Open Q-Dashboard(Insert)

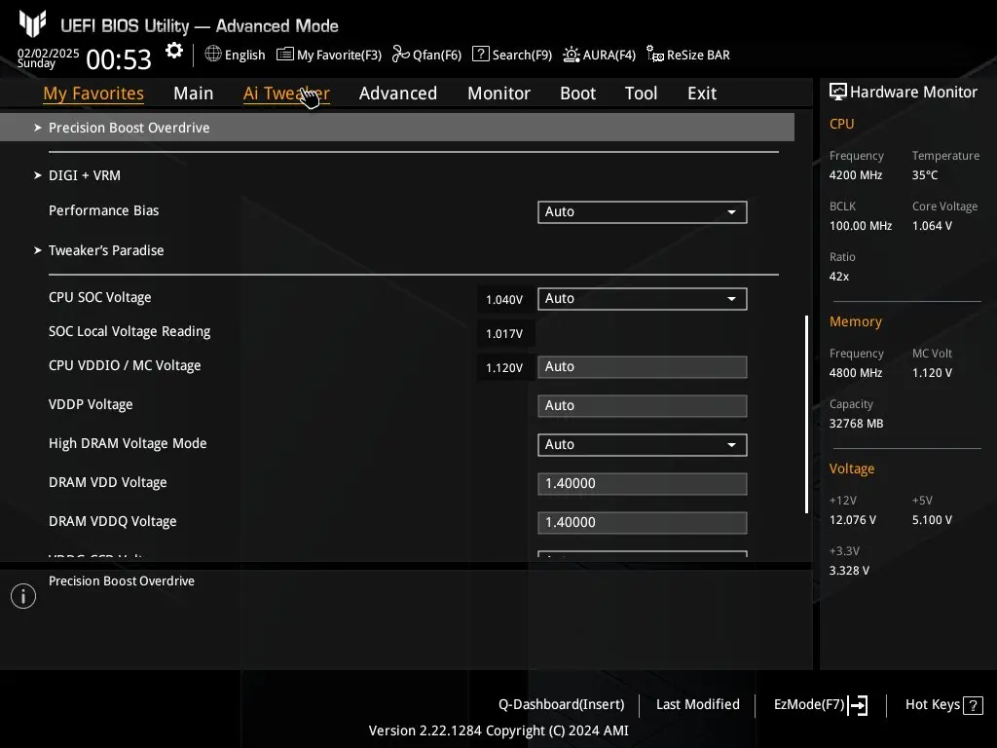[562, 704]
